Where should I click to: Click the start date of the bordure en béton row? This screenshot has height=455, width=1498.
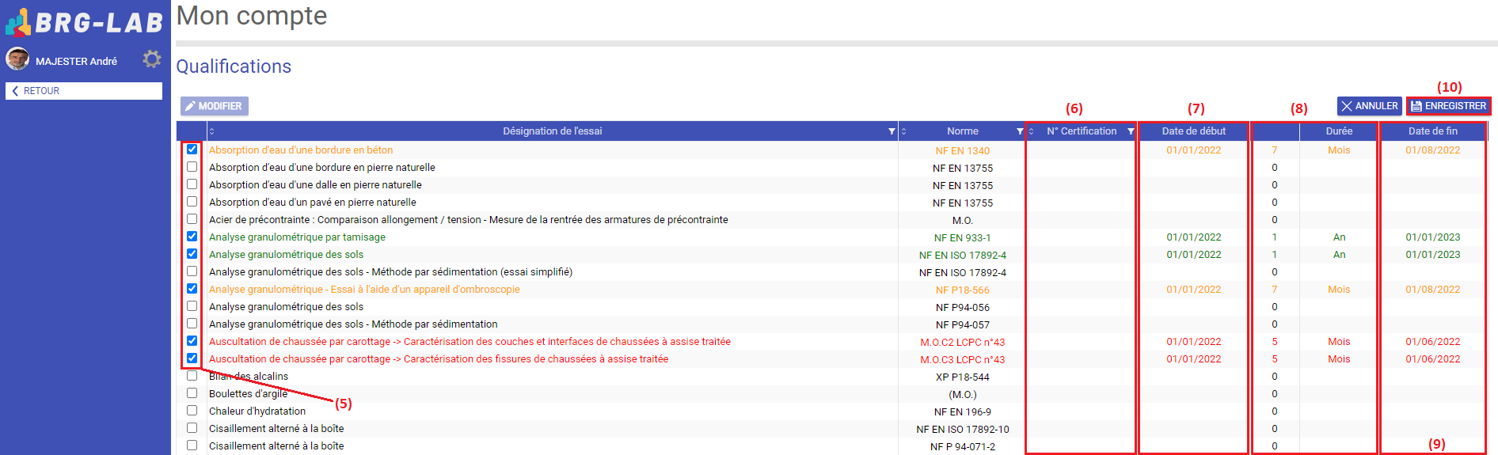(x=1193, y=150)
